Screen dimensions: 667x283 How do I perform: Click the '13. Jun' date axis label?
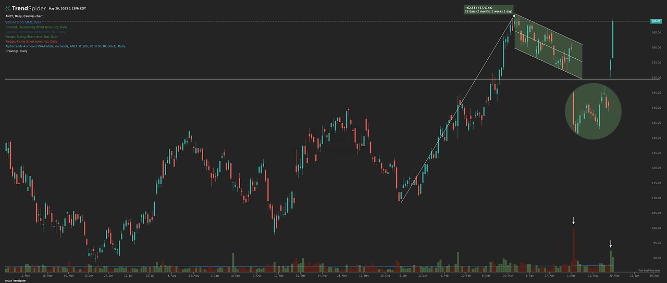click(89, 276)
